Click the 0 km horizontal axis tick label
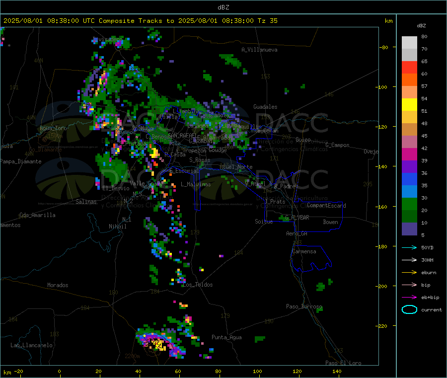 pos(59,371)
